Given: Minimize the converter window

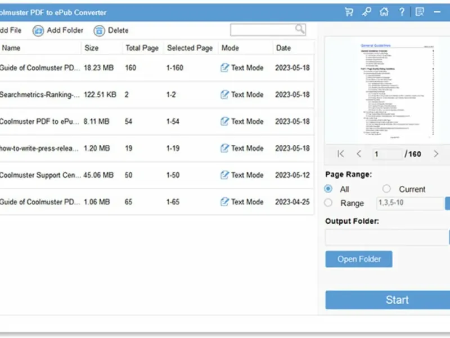Looking at the screenshot, I should [x=437, y=12].
